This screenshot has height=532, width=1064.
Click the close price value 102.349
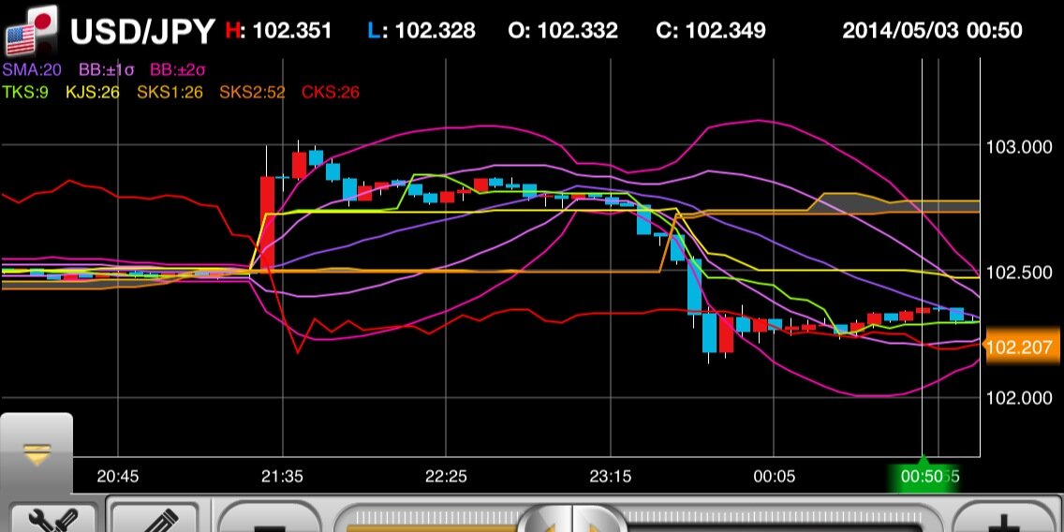pos(725,31)
